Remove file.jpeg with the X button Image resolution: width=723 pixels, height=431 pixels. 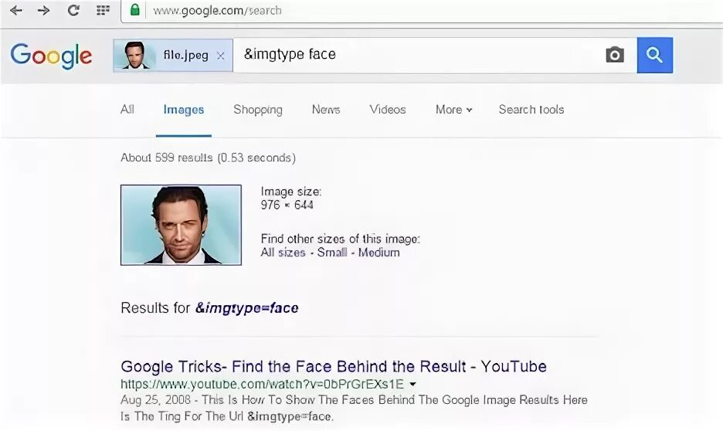(220, 56)
